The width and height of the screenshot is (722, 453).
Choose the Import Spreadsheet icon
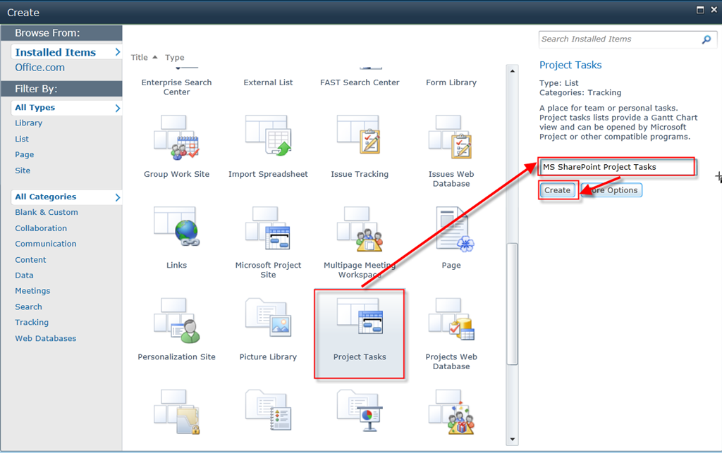268,139
